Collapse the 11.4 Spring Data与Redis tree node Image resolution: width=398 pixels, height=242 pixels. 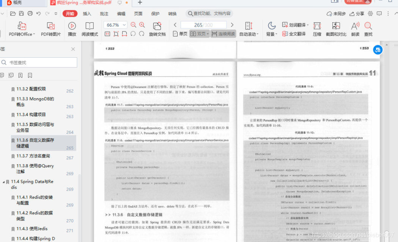coord(3,182)
